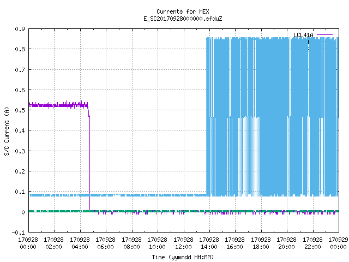Click y-axis tick label 0.2
This screenshot has height=262, width=349.
click(x=20, y=171)
